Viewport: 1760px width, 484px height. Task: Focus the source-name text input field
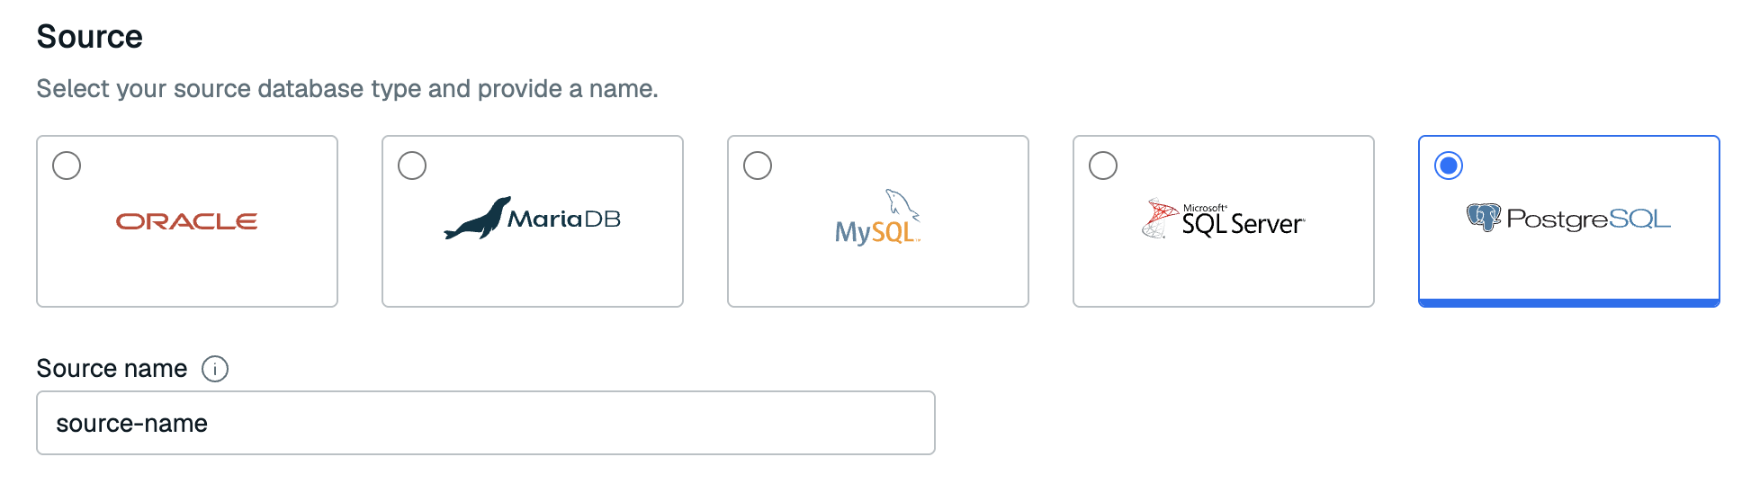click(486, 423)
